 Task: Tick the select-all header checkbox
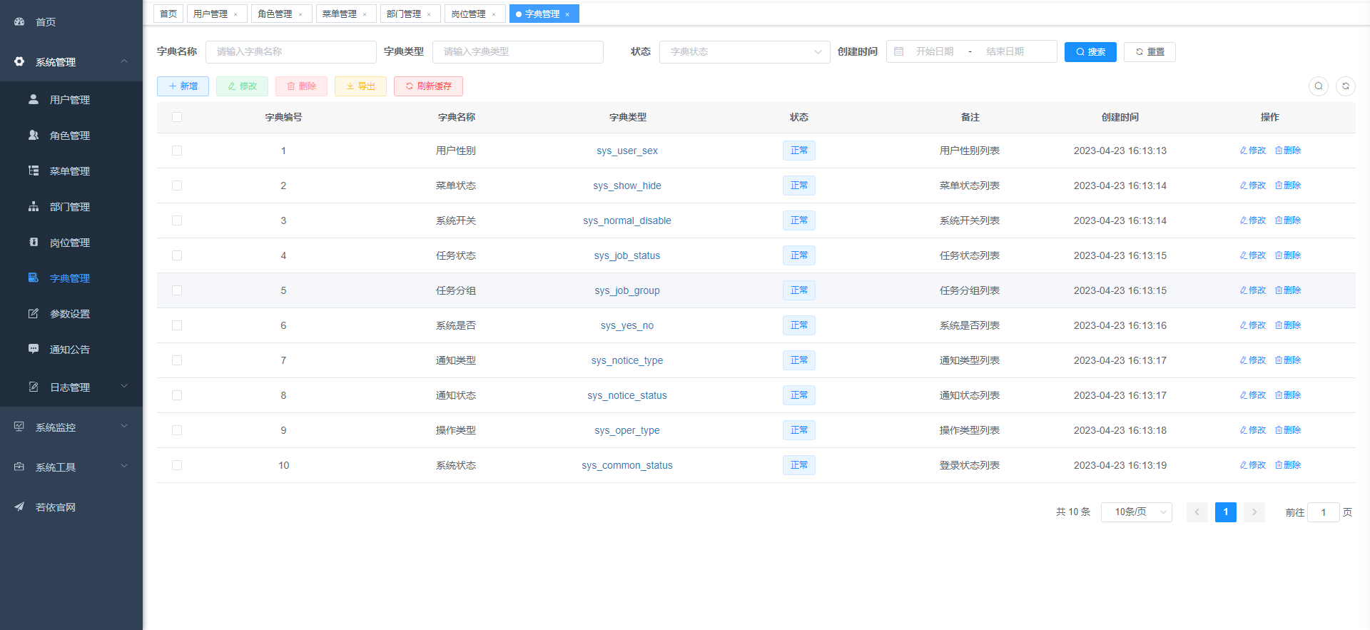(177, 117)
